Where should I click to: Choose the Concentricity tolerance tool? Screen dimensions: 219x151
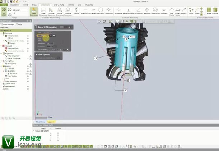point(155,11)
